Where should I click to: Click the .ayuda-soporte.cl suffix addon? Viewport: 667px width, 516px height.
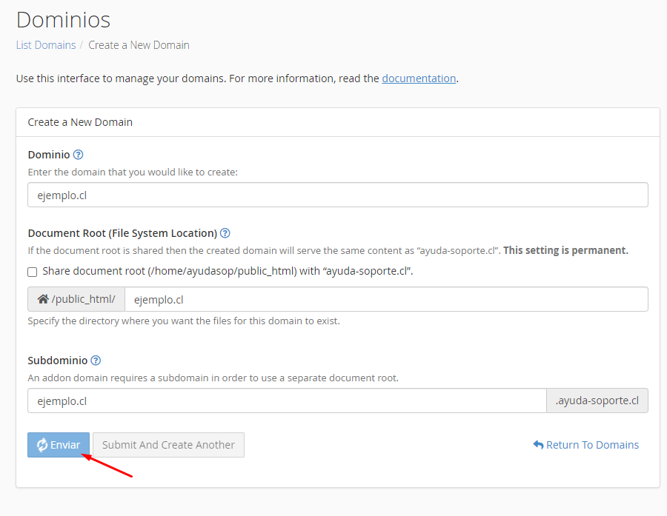click(597, 401)
